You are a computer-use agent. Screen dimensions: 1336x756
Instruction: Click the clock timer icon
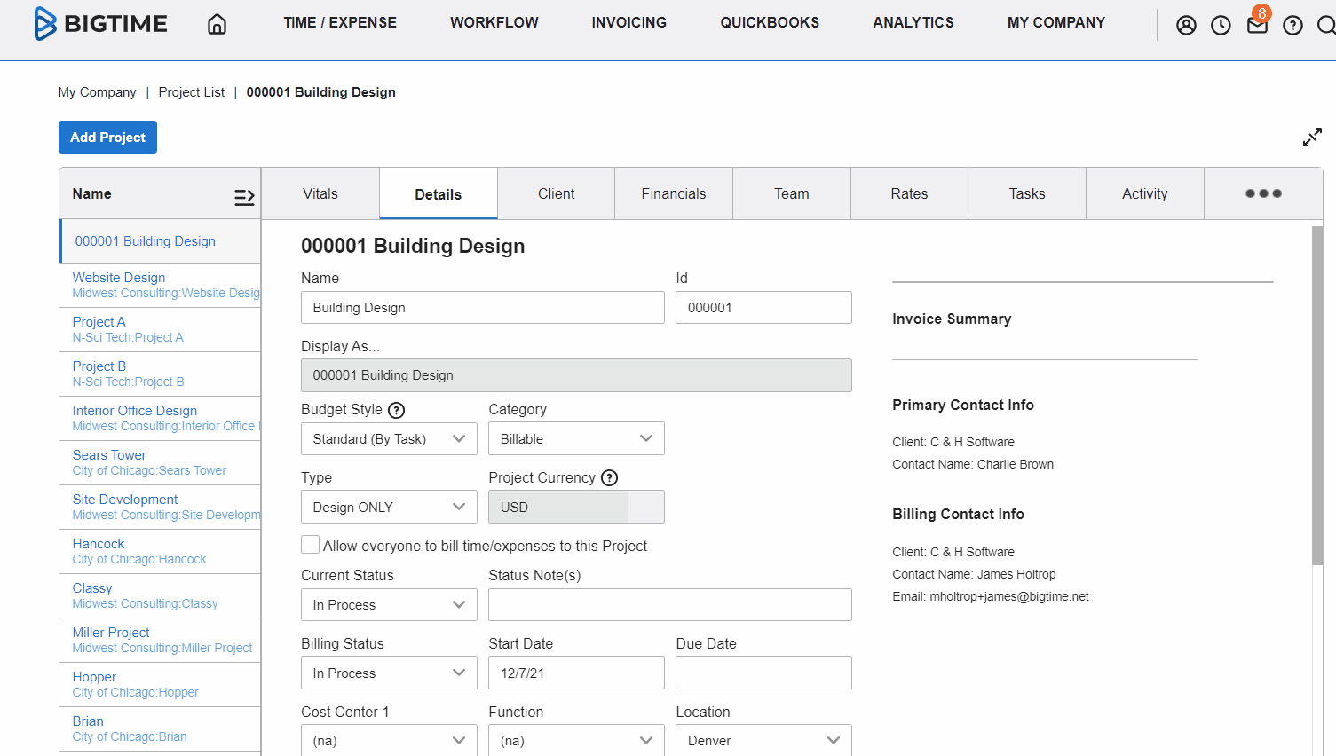coord(1221,25)
